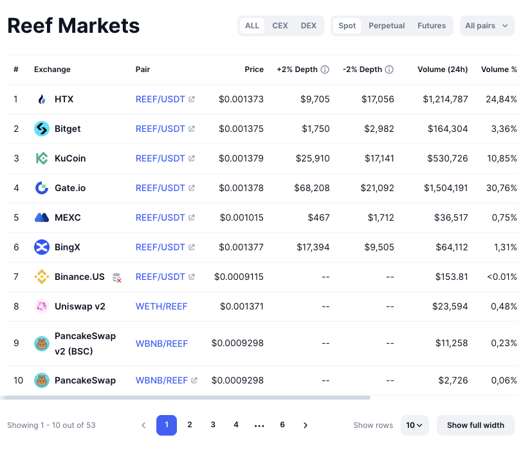Open external link icon in Binance.US row
The image size is (523, 453).
click(x=192, y=277)
